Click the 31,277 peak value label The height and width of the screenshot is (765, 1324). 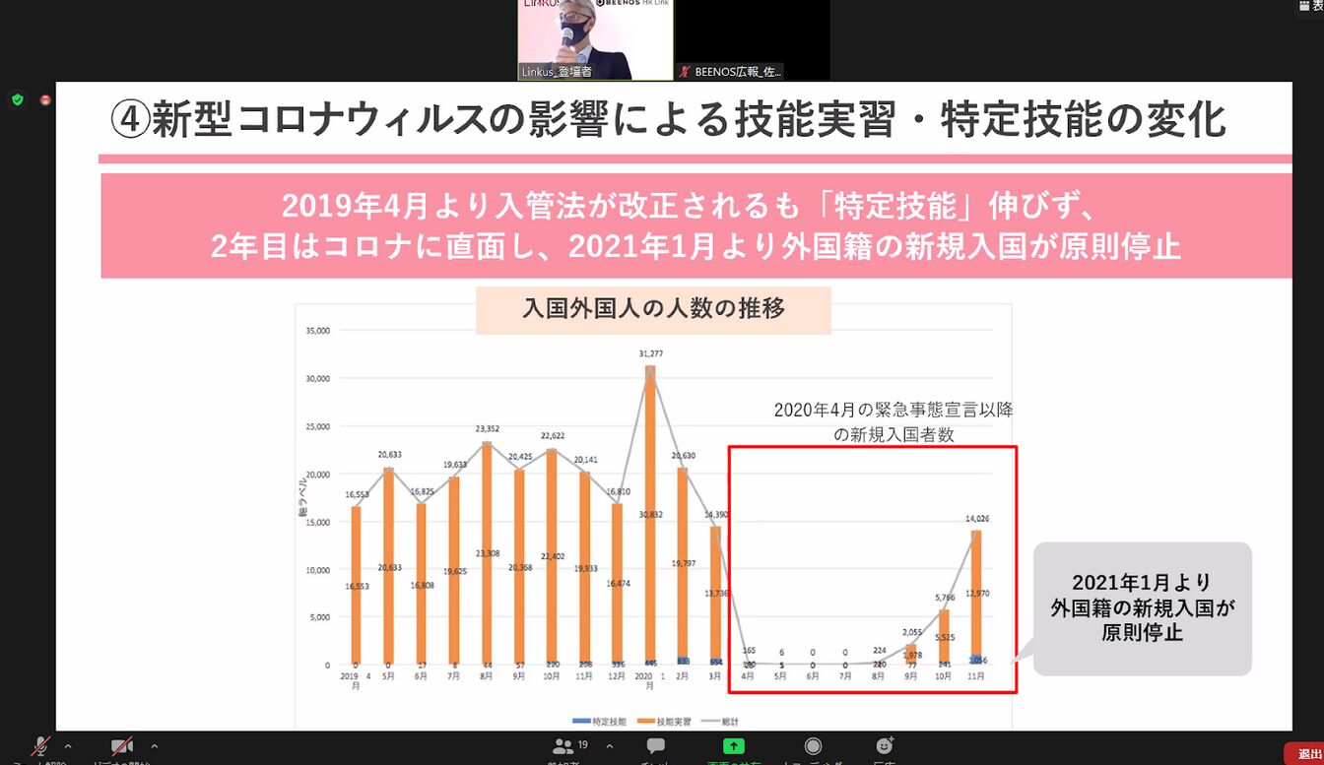650,353
